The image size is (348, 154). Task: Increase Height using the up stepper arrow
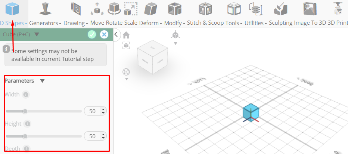click(x=103, y=135)
